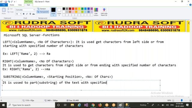Viewport: 192px width, 108px height.
Task: Click the Paint Help question mark icon
Action: [190, 5]
